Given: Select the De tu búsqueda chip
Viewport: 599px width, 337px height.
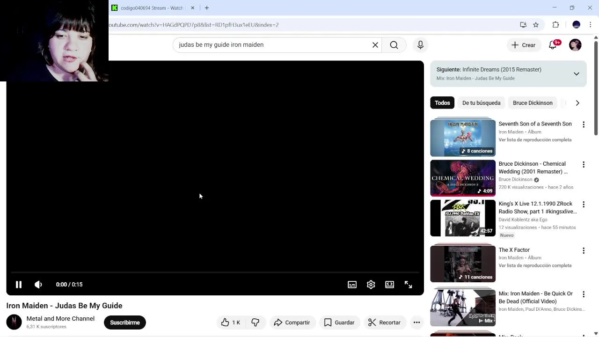Looking at the screenshot, I should (481, 103).
